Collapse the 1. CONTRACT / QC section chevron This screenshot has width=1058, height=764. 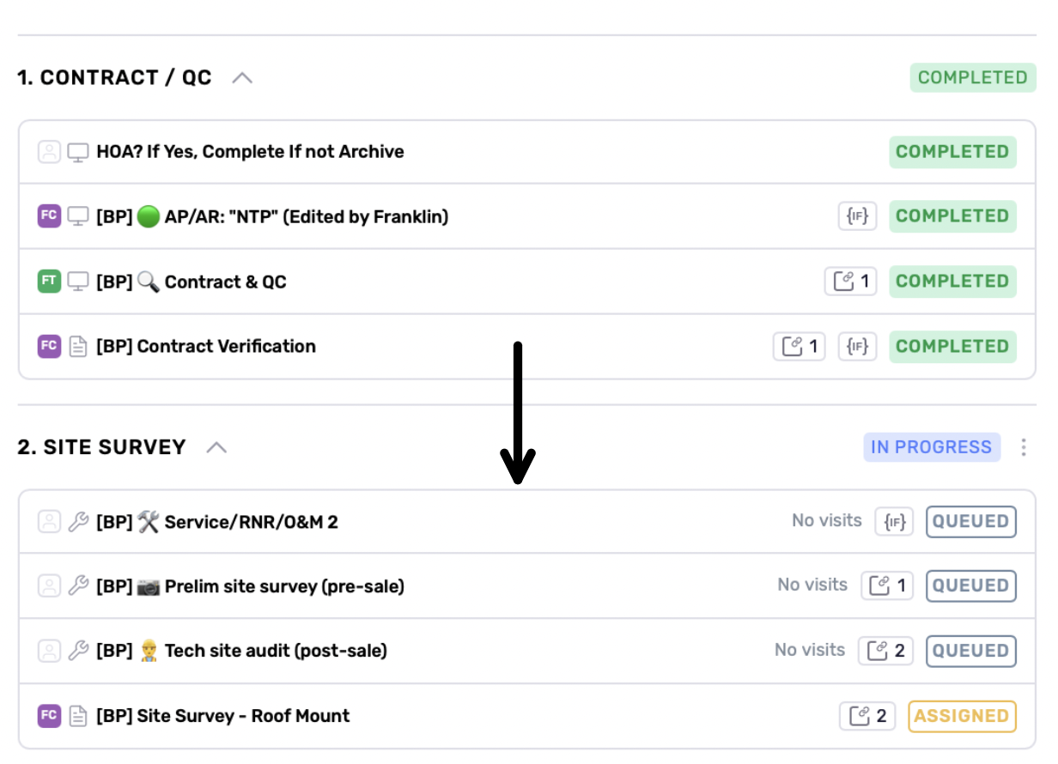tap(243, 77)
